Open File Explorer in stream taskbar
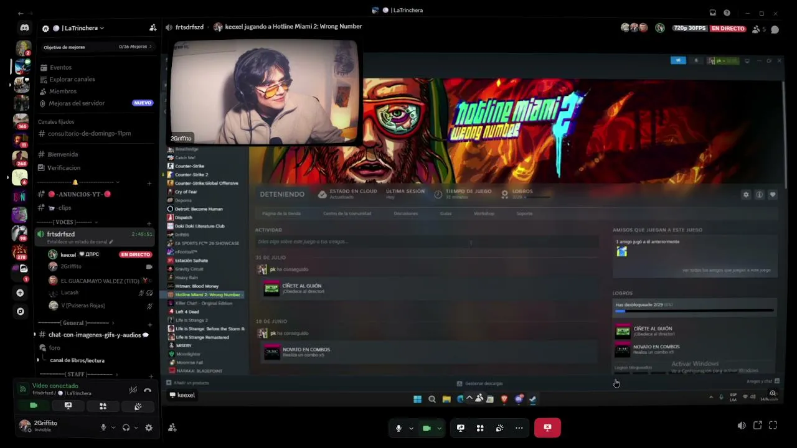 (446, 399)
